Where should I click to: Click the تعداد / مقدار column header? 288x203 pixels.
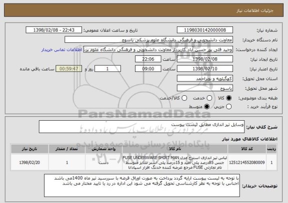(x=67, y=149)
